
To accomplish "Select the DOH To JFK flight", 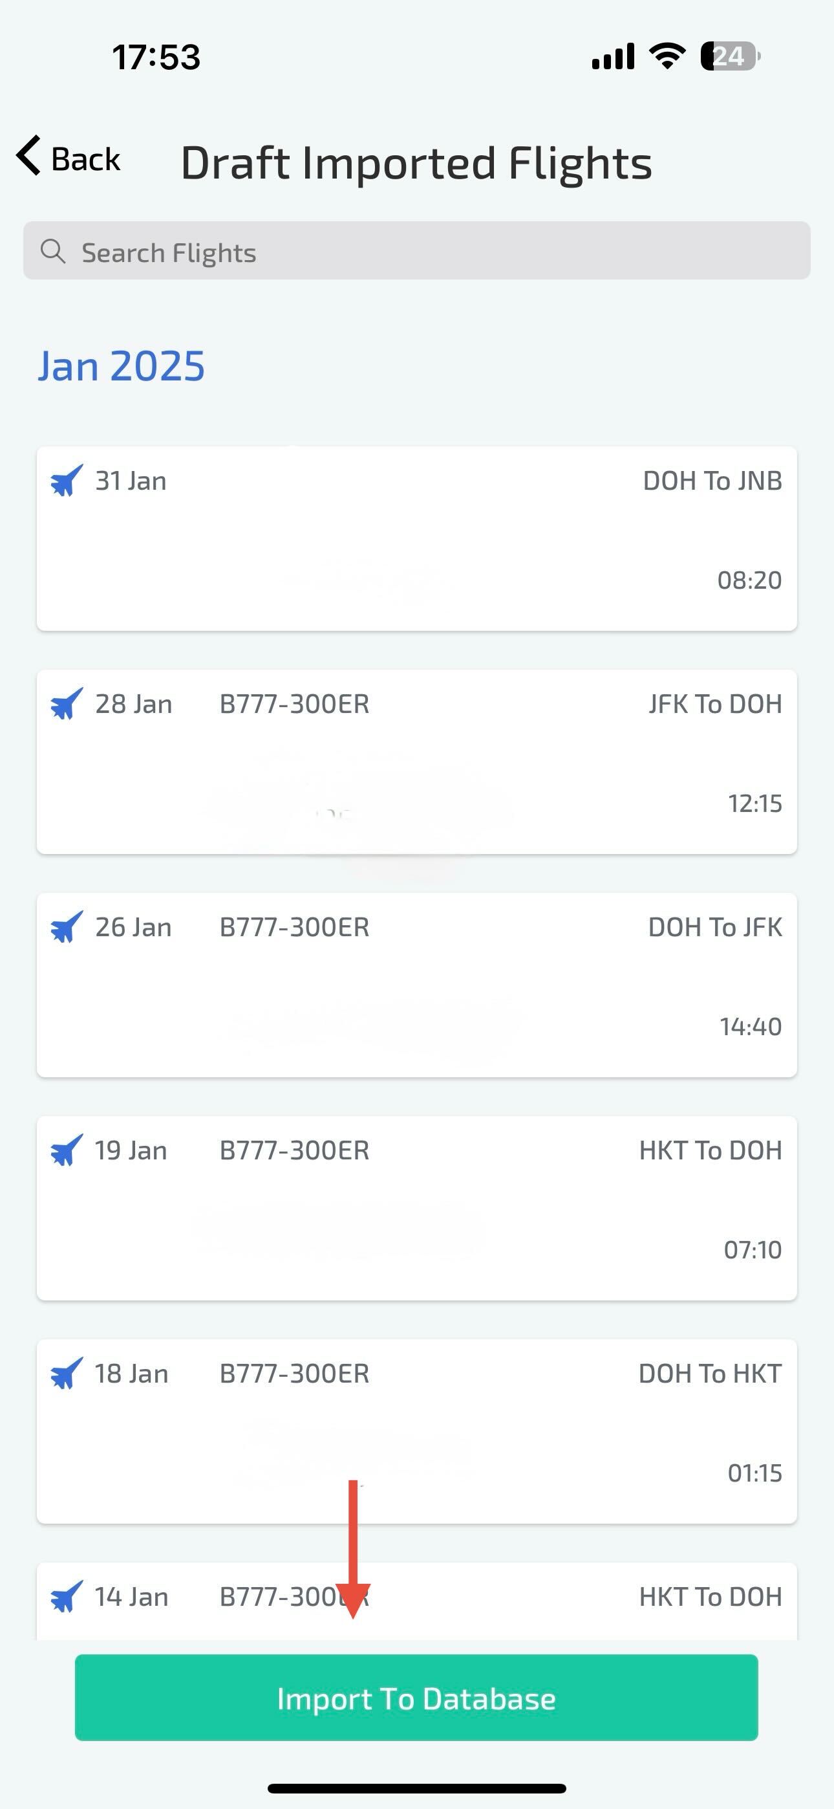I will pyautogui.click(x=417, y=985).
